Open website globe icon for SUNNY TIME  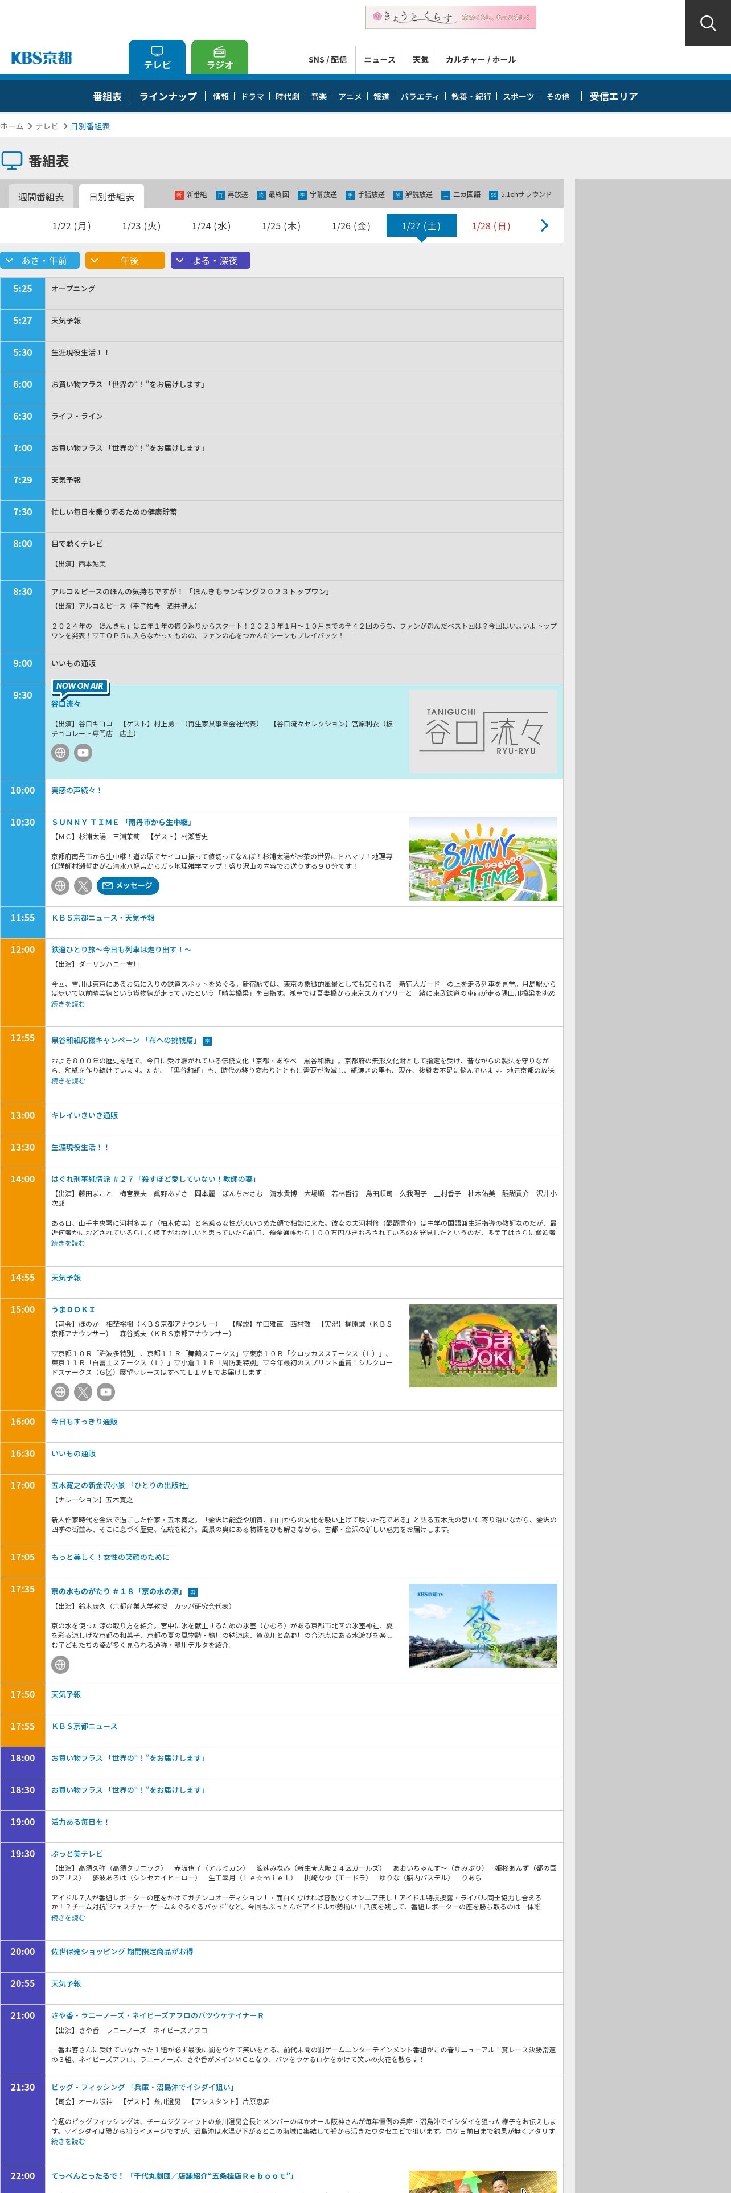point(60,885)
